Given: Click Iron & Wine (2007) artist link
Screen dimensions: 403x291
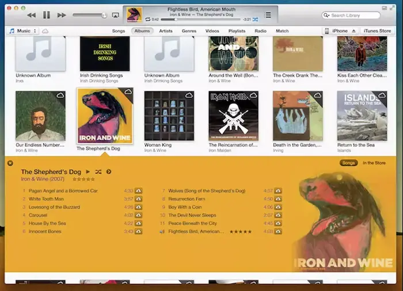Looking at the screenshot, I should pos(43,179).
